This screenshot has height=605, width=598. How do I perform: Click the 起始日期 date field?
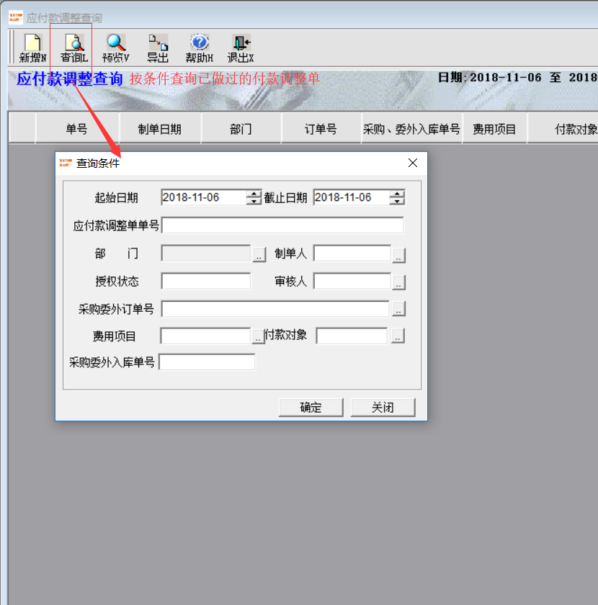pyautogui.click(x=204, y=197)
